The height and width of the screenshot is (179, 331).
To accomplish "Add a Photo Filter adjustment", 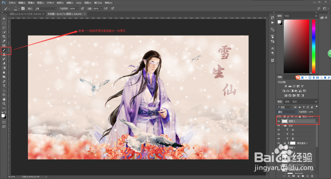I will pyautogui.click(x=296, y=91).
